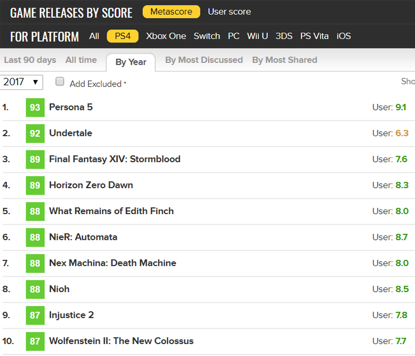Click Persona 5 user score 9.1
The width and height of the screenshot is (415, 356).
pyautogui.click(x=401, y=107)
